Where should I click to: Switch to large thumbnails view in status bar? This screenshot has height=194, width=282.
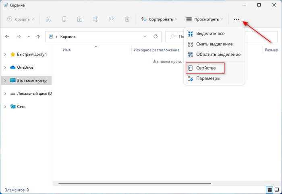click(277, 190)
